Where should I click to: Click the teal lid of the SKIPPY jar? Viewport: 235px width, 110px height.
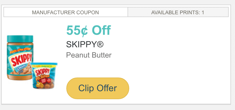[x=20, y=39]
